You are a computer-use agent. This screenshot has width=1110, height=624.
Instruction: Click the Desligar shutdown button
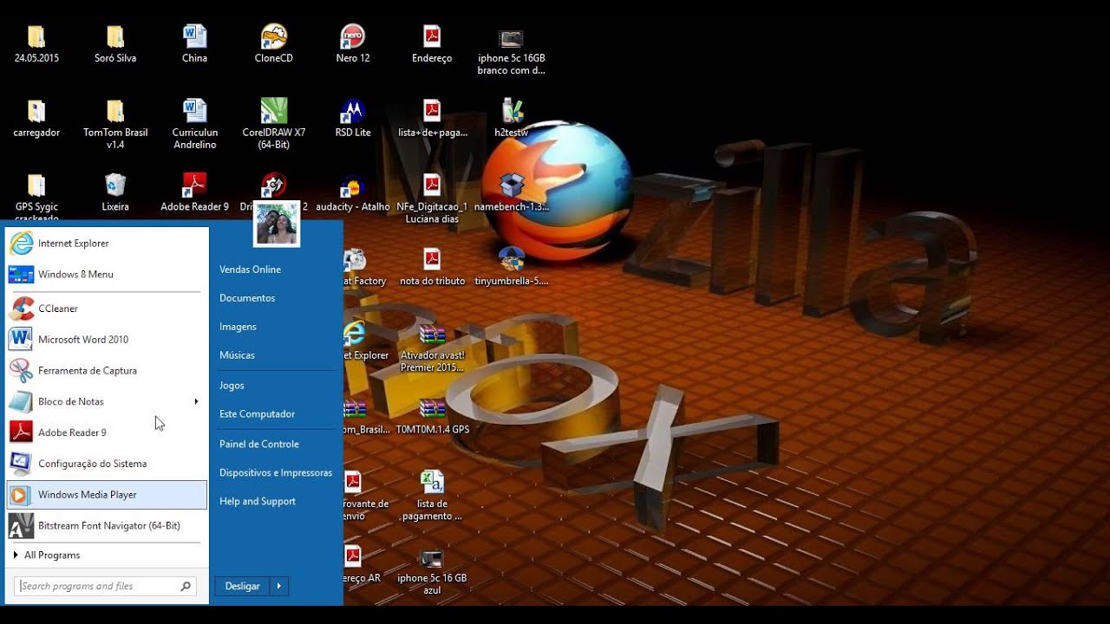click(x=242, y=587)
